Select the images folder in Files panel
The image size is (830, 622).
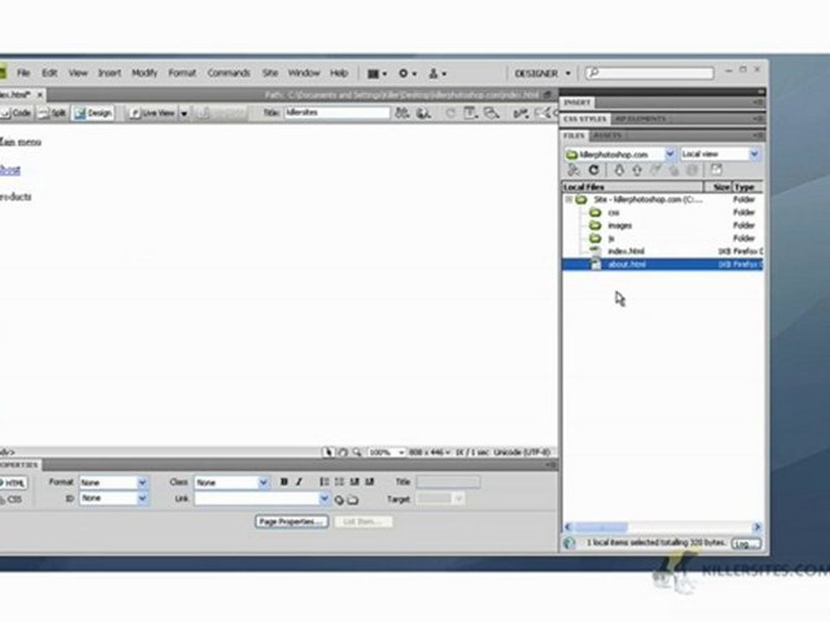[x=620, y=225]
